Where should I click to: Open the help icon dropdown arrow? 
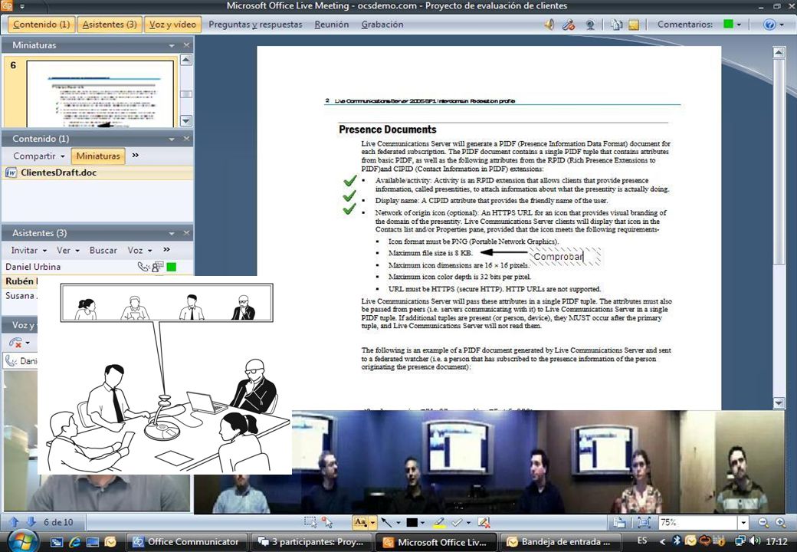click(781, 25)
